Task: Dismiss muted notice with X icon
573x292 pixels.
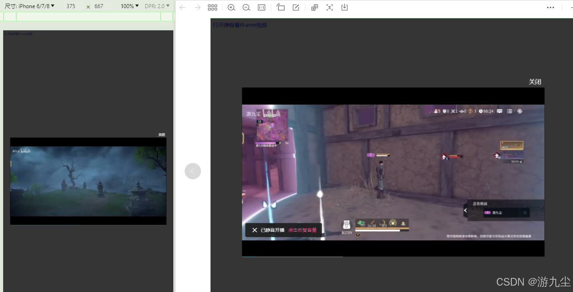Action: click(x=255, y=230)
